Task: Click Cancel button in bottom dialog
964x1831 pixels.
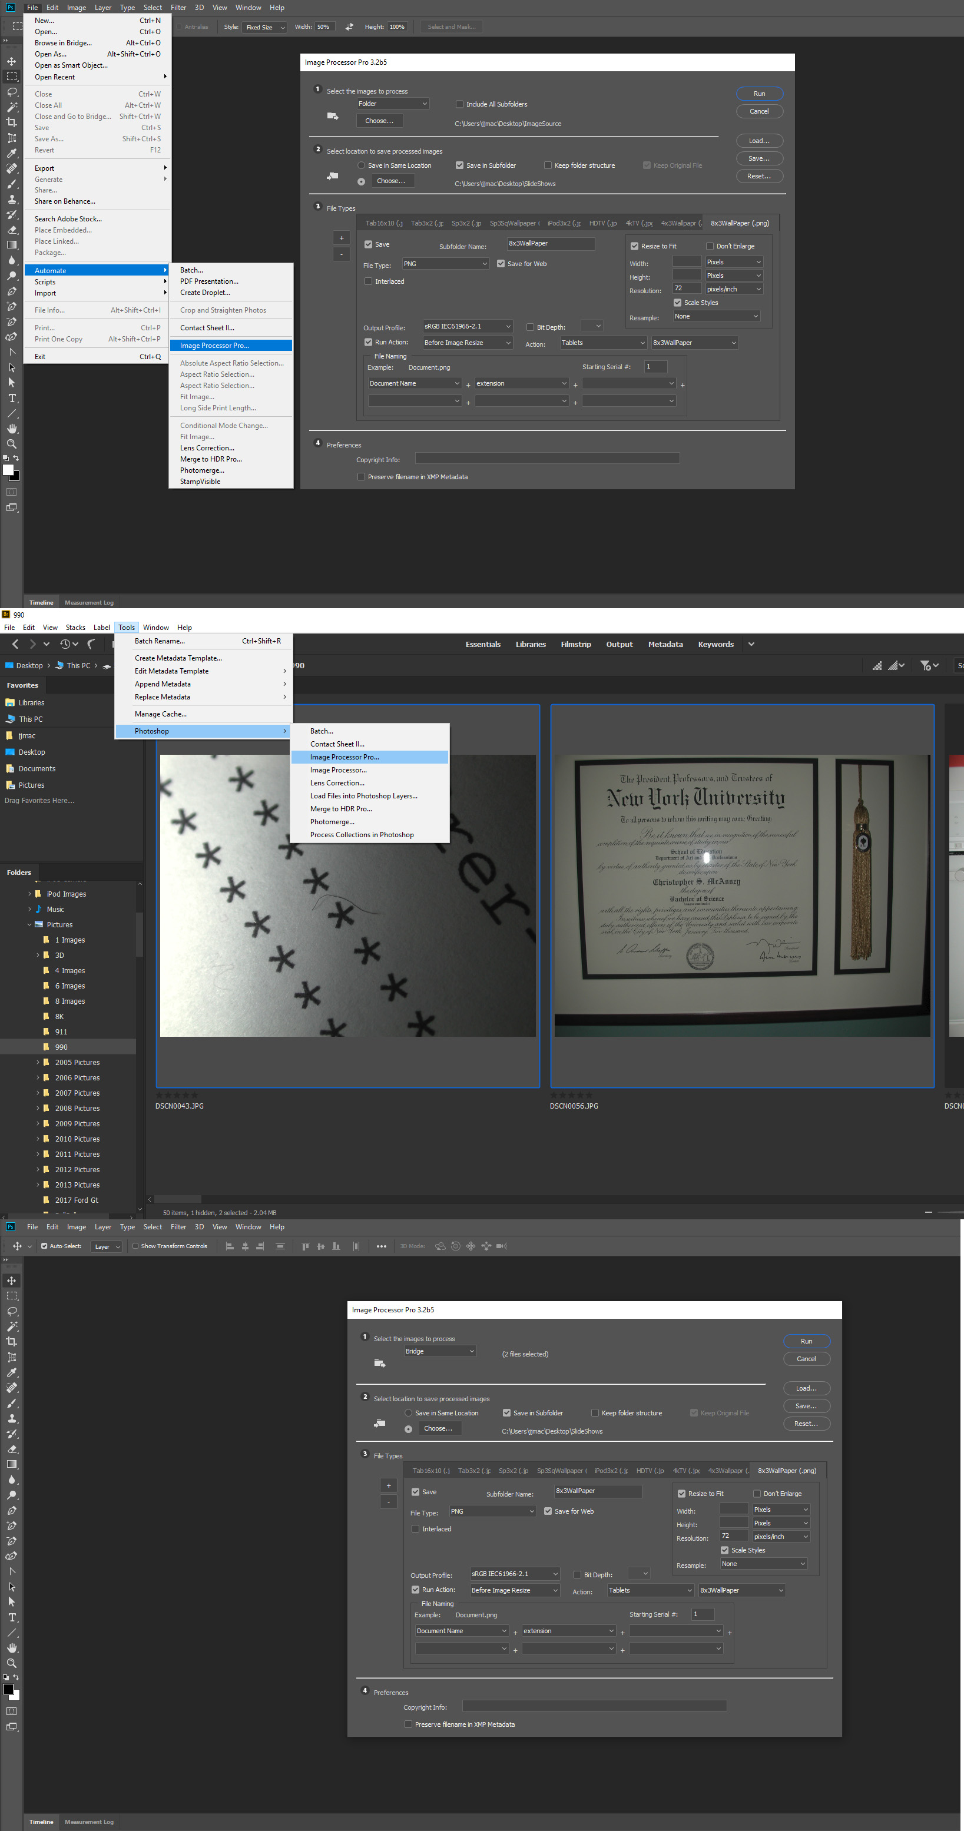Action: click(x=806, y=1359)
